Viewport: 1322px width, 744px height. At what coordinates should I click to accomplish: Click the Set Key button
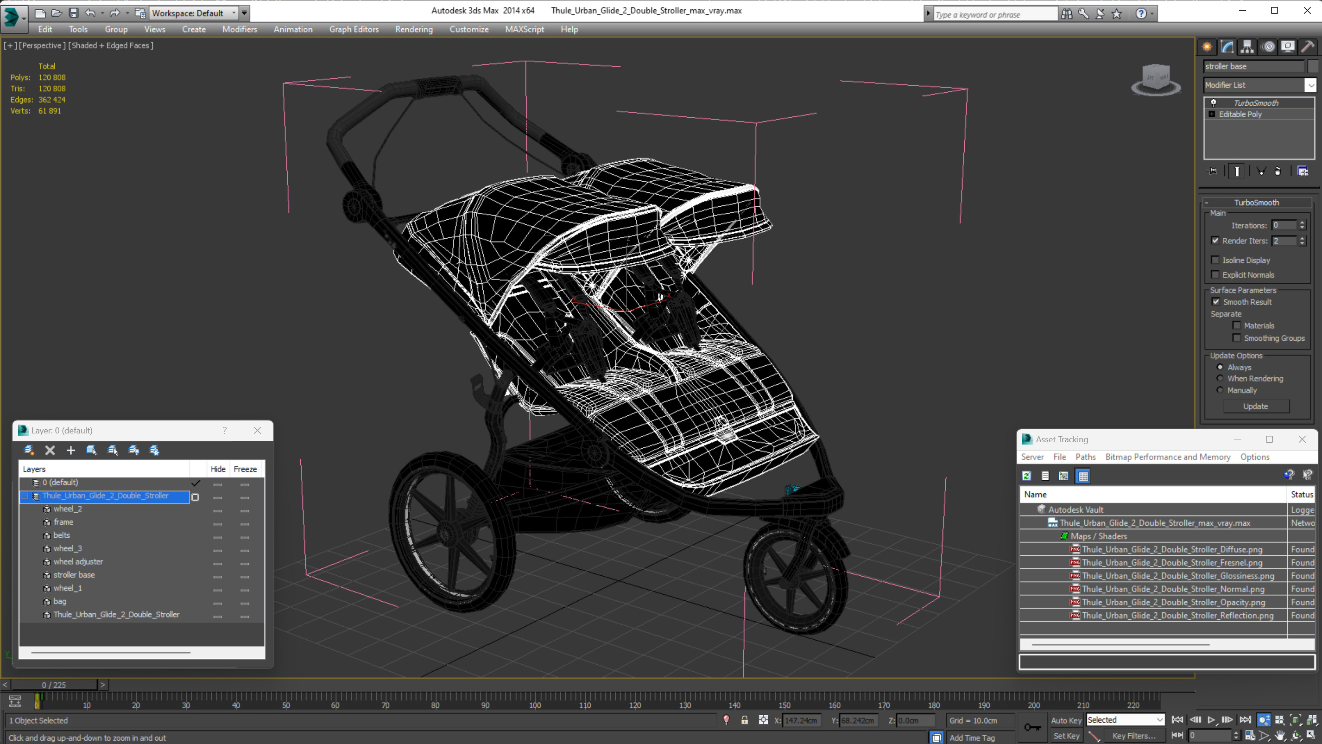[x=1066, y=736]
